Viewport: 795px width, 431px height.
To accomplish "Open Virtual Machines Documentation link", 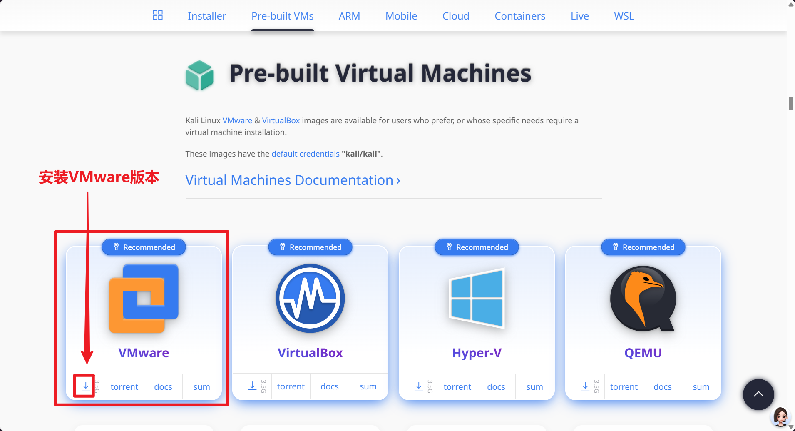I will pos(293,180).
